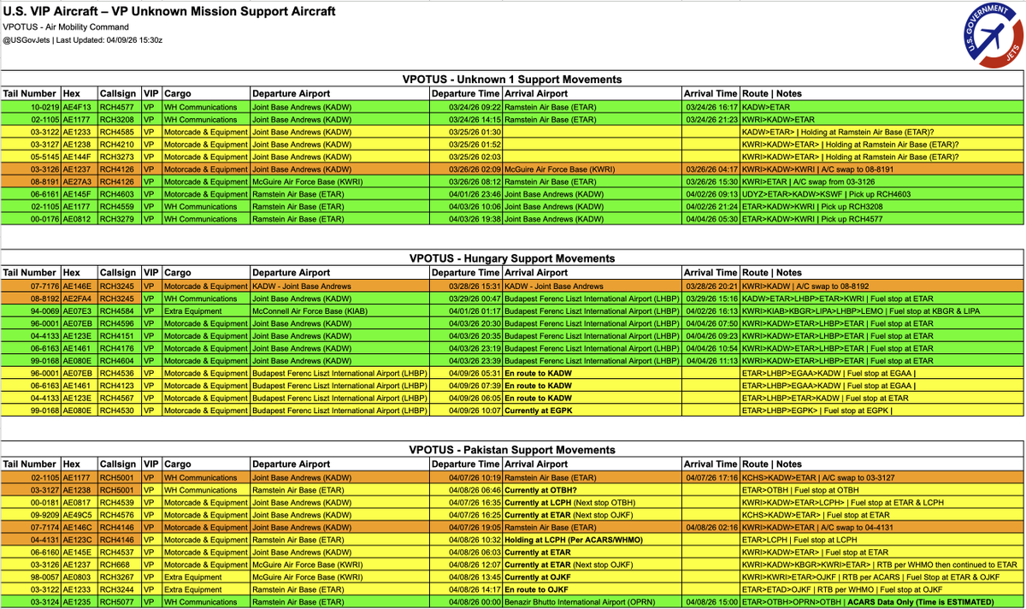Select hex cell AE0812

[x=79, y=219]
